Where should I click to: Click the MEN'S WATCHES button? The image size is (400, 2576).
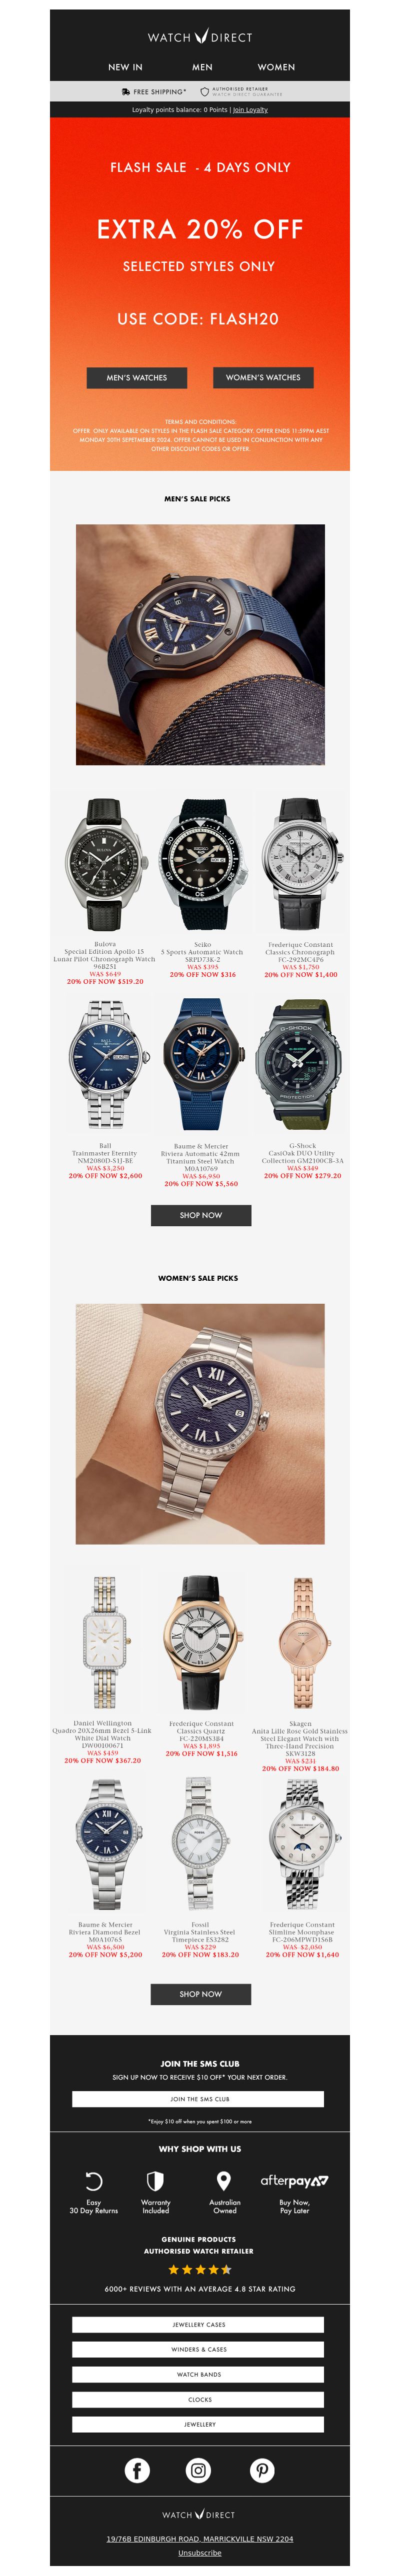(x=137, y=377)
